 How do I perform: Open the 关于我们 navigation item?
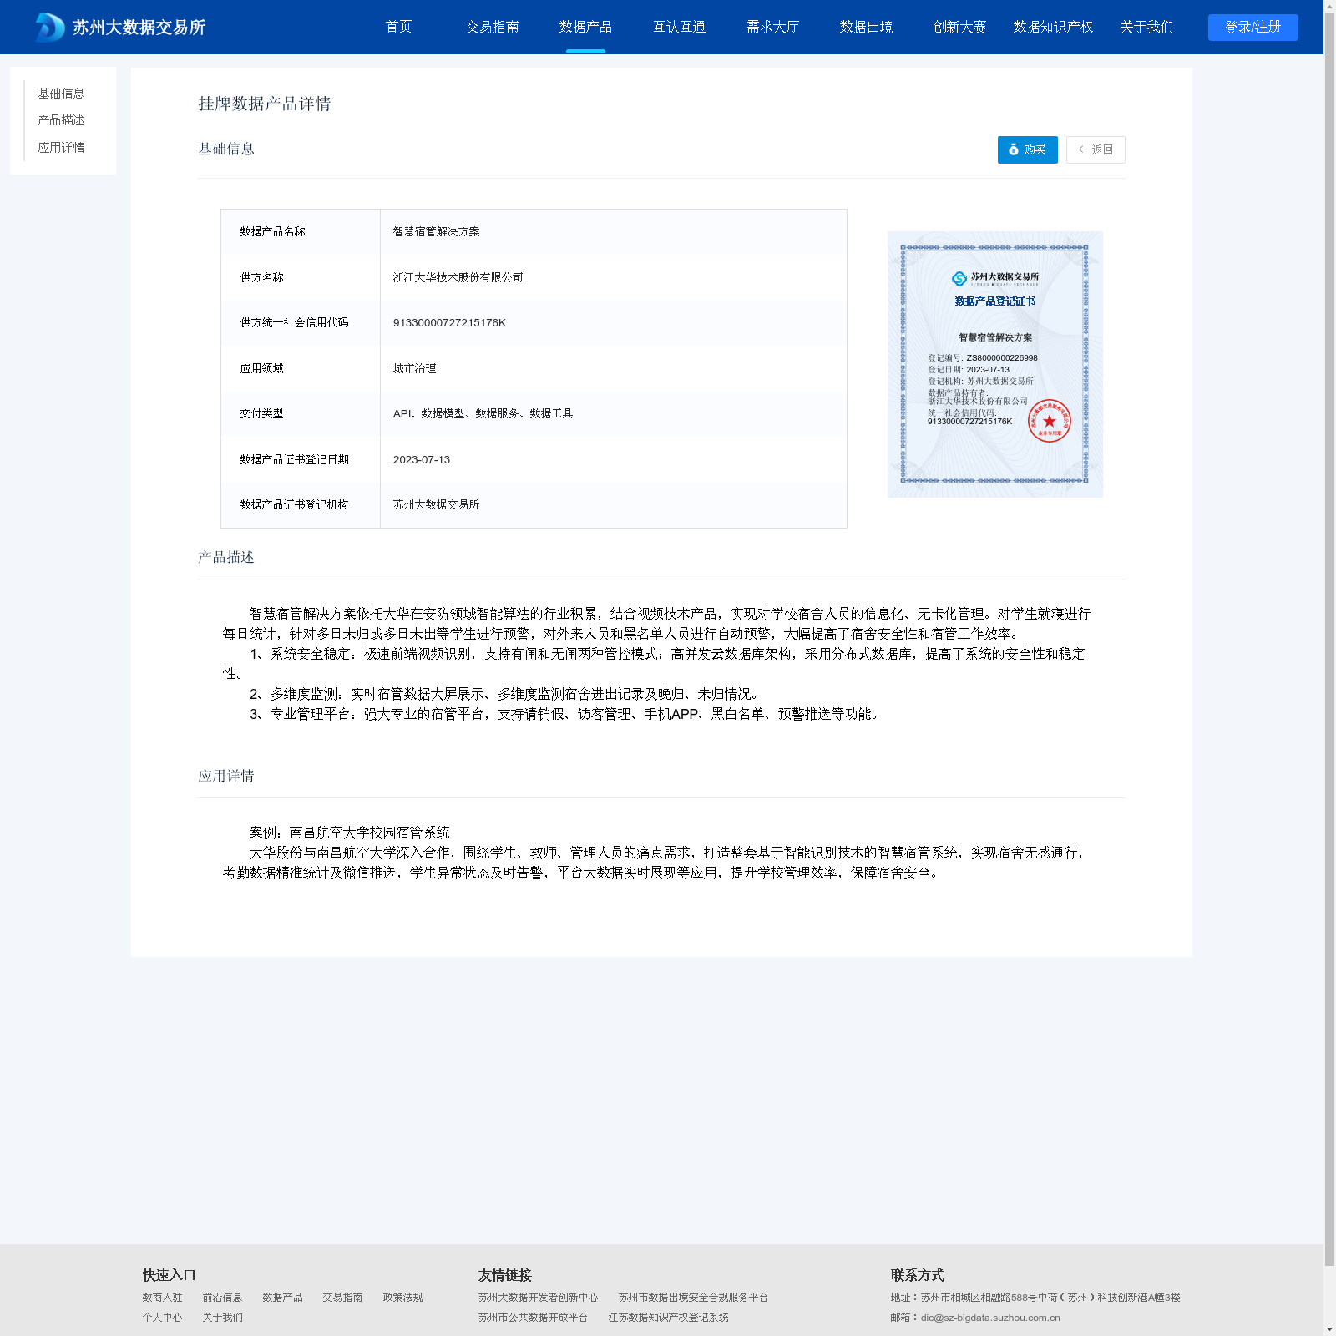tap(1146, 27)
